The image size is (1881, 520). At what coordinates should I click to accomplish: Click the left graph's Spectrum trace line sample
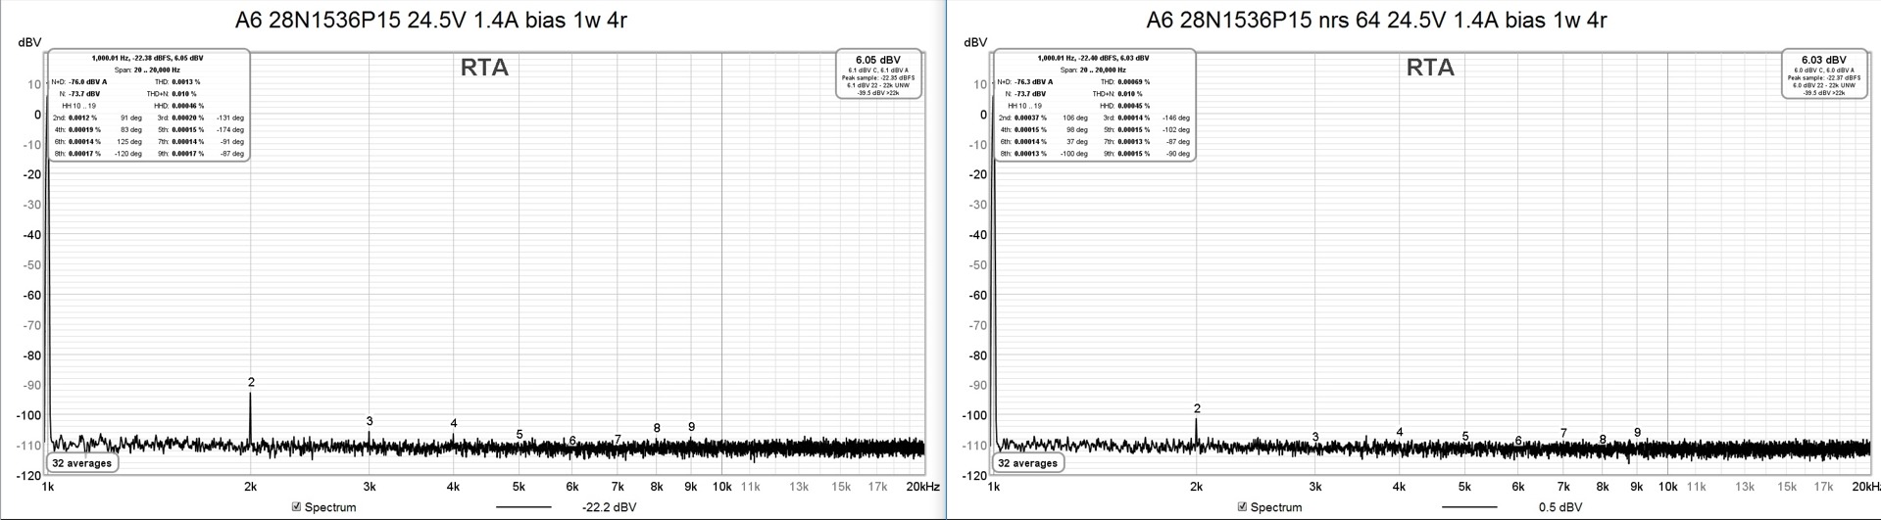[523, 507]
